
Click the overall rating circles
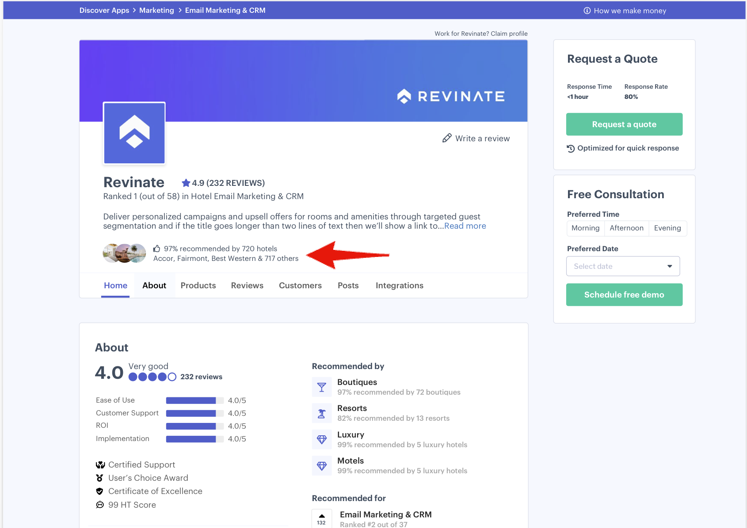pos(152,377)
